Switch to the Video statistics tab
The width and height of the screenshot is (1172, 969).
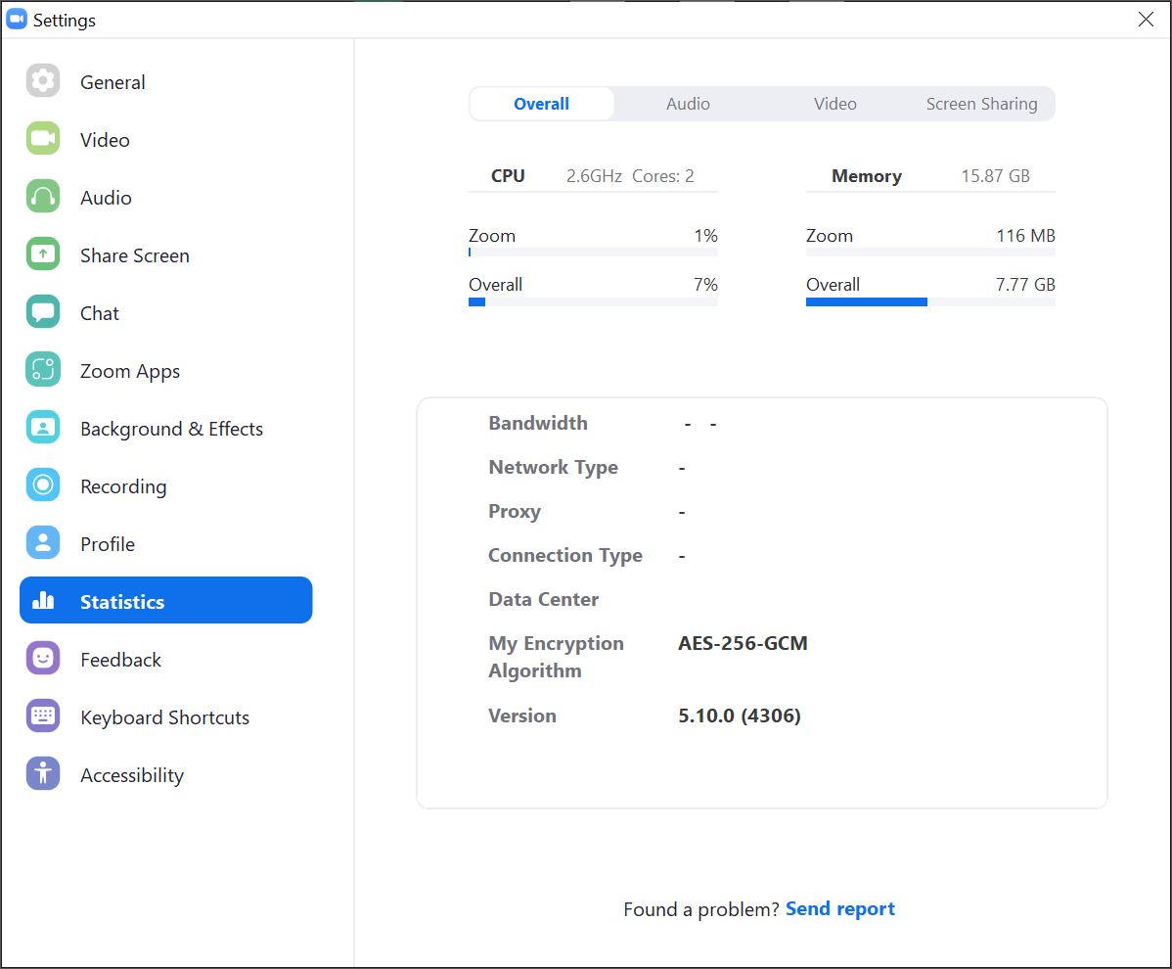click(834, 104)
